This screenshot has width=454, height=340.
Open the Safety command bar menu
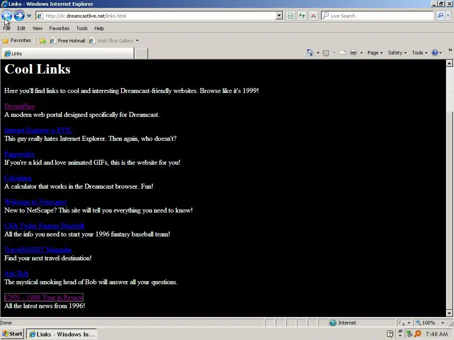397,53
